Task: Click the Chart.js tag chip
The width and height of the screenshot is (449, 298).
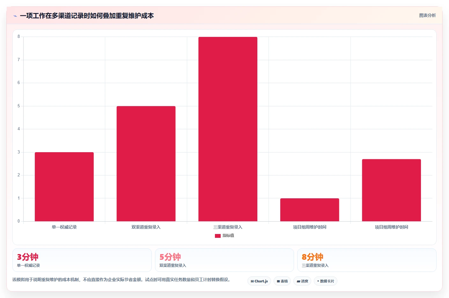Action: [259, 281]
